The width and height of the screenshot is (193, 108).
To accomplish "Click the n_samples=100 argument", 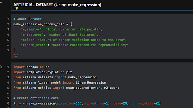I will tap(69, 103).
